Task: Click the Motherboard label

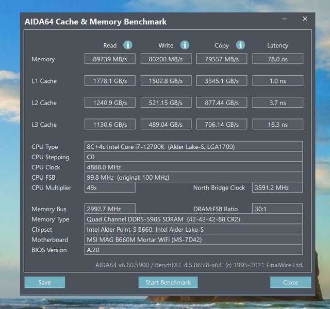Action: click(x=49, y=239)
